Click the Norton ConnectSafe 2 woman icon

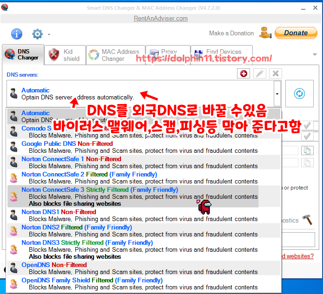[x=14, y=178]
